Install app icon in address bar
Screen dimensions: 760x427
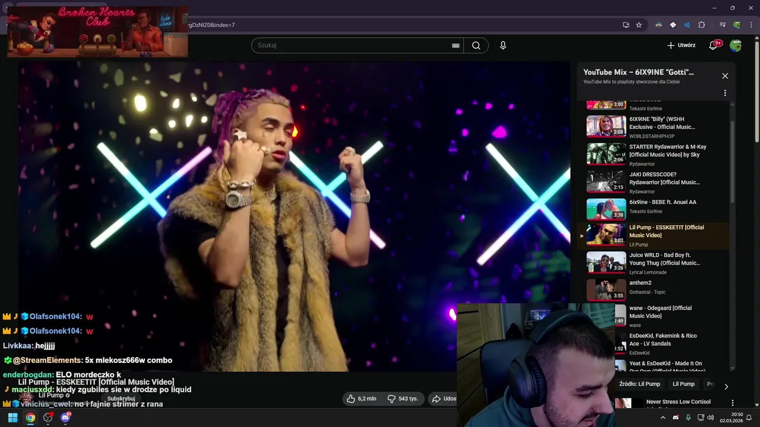[x=626, y=25]
